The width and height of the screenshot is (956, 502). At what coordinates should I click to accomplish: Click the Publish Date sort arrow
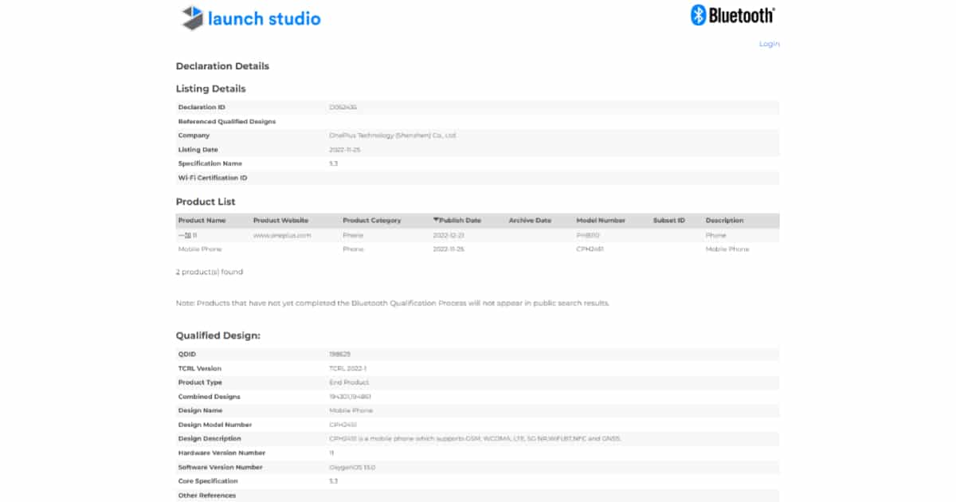(x=436, y=221)
